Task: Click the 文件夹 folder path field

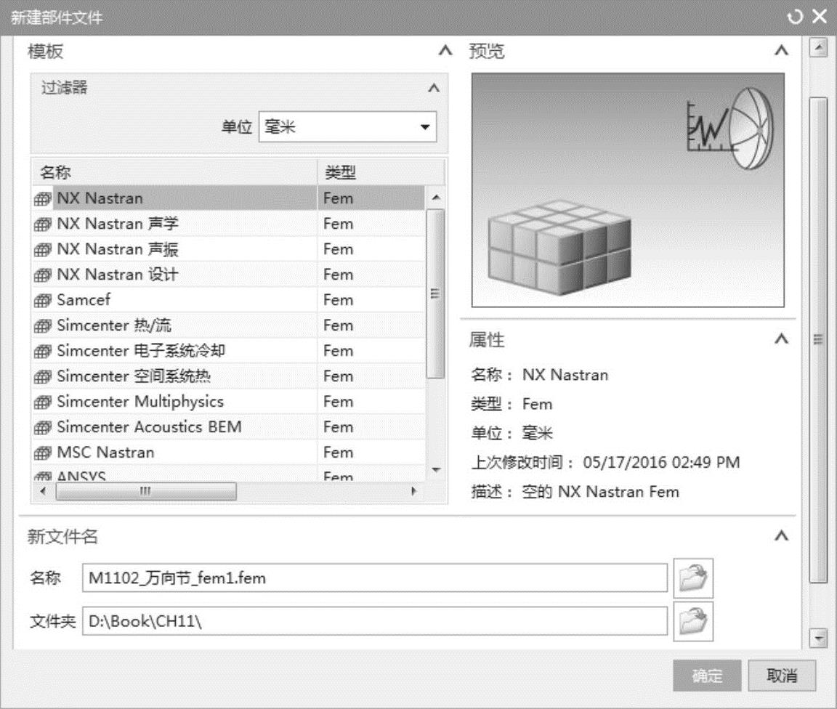Action: 375,621
